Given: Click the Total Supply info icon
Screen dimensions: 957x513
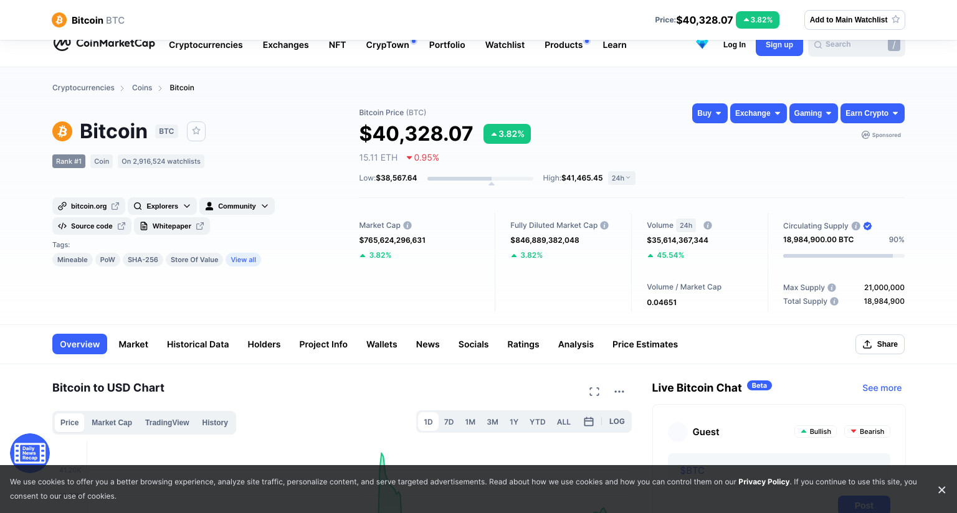Looking at the screenshot, I should 834,301.
